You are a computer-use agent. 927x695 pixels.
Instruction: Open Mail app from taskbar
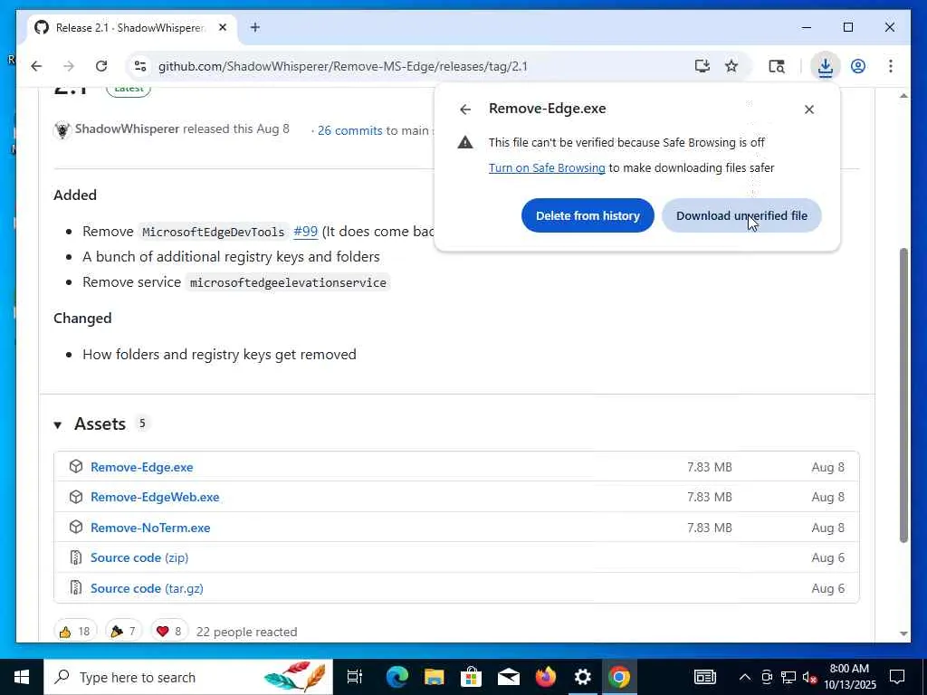click(509, 677)
